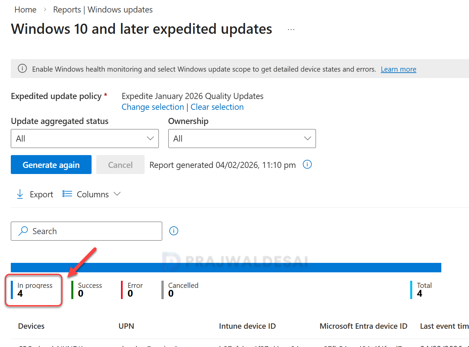
Task: Click the magnifier icon in Search box
Action: 23,231
